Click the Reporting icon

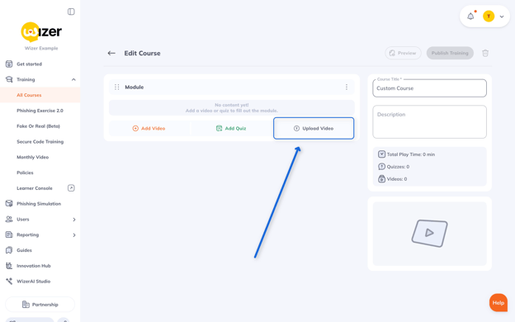coord(9,234)
